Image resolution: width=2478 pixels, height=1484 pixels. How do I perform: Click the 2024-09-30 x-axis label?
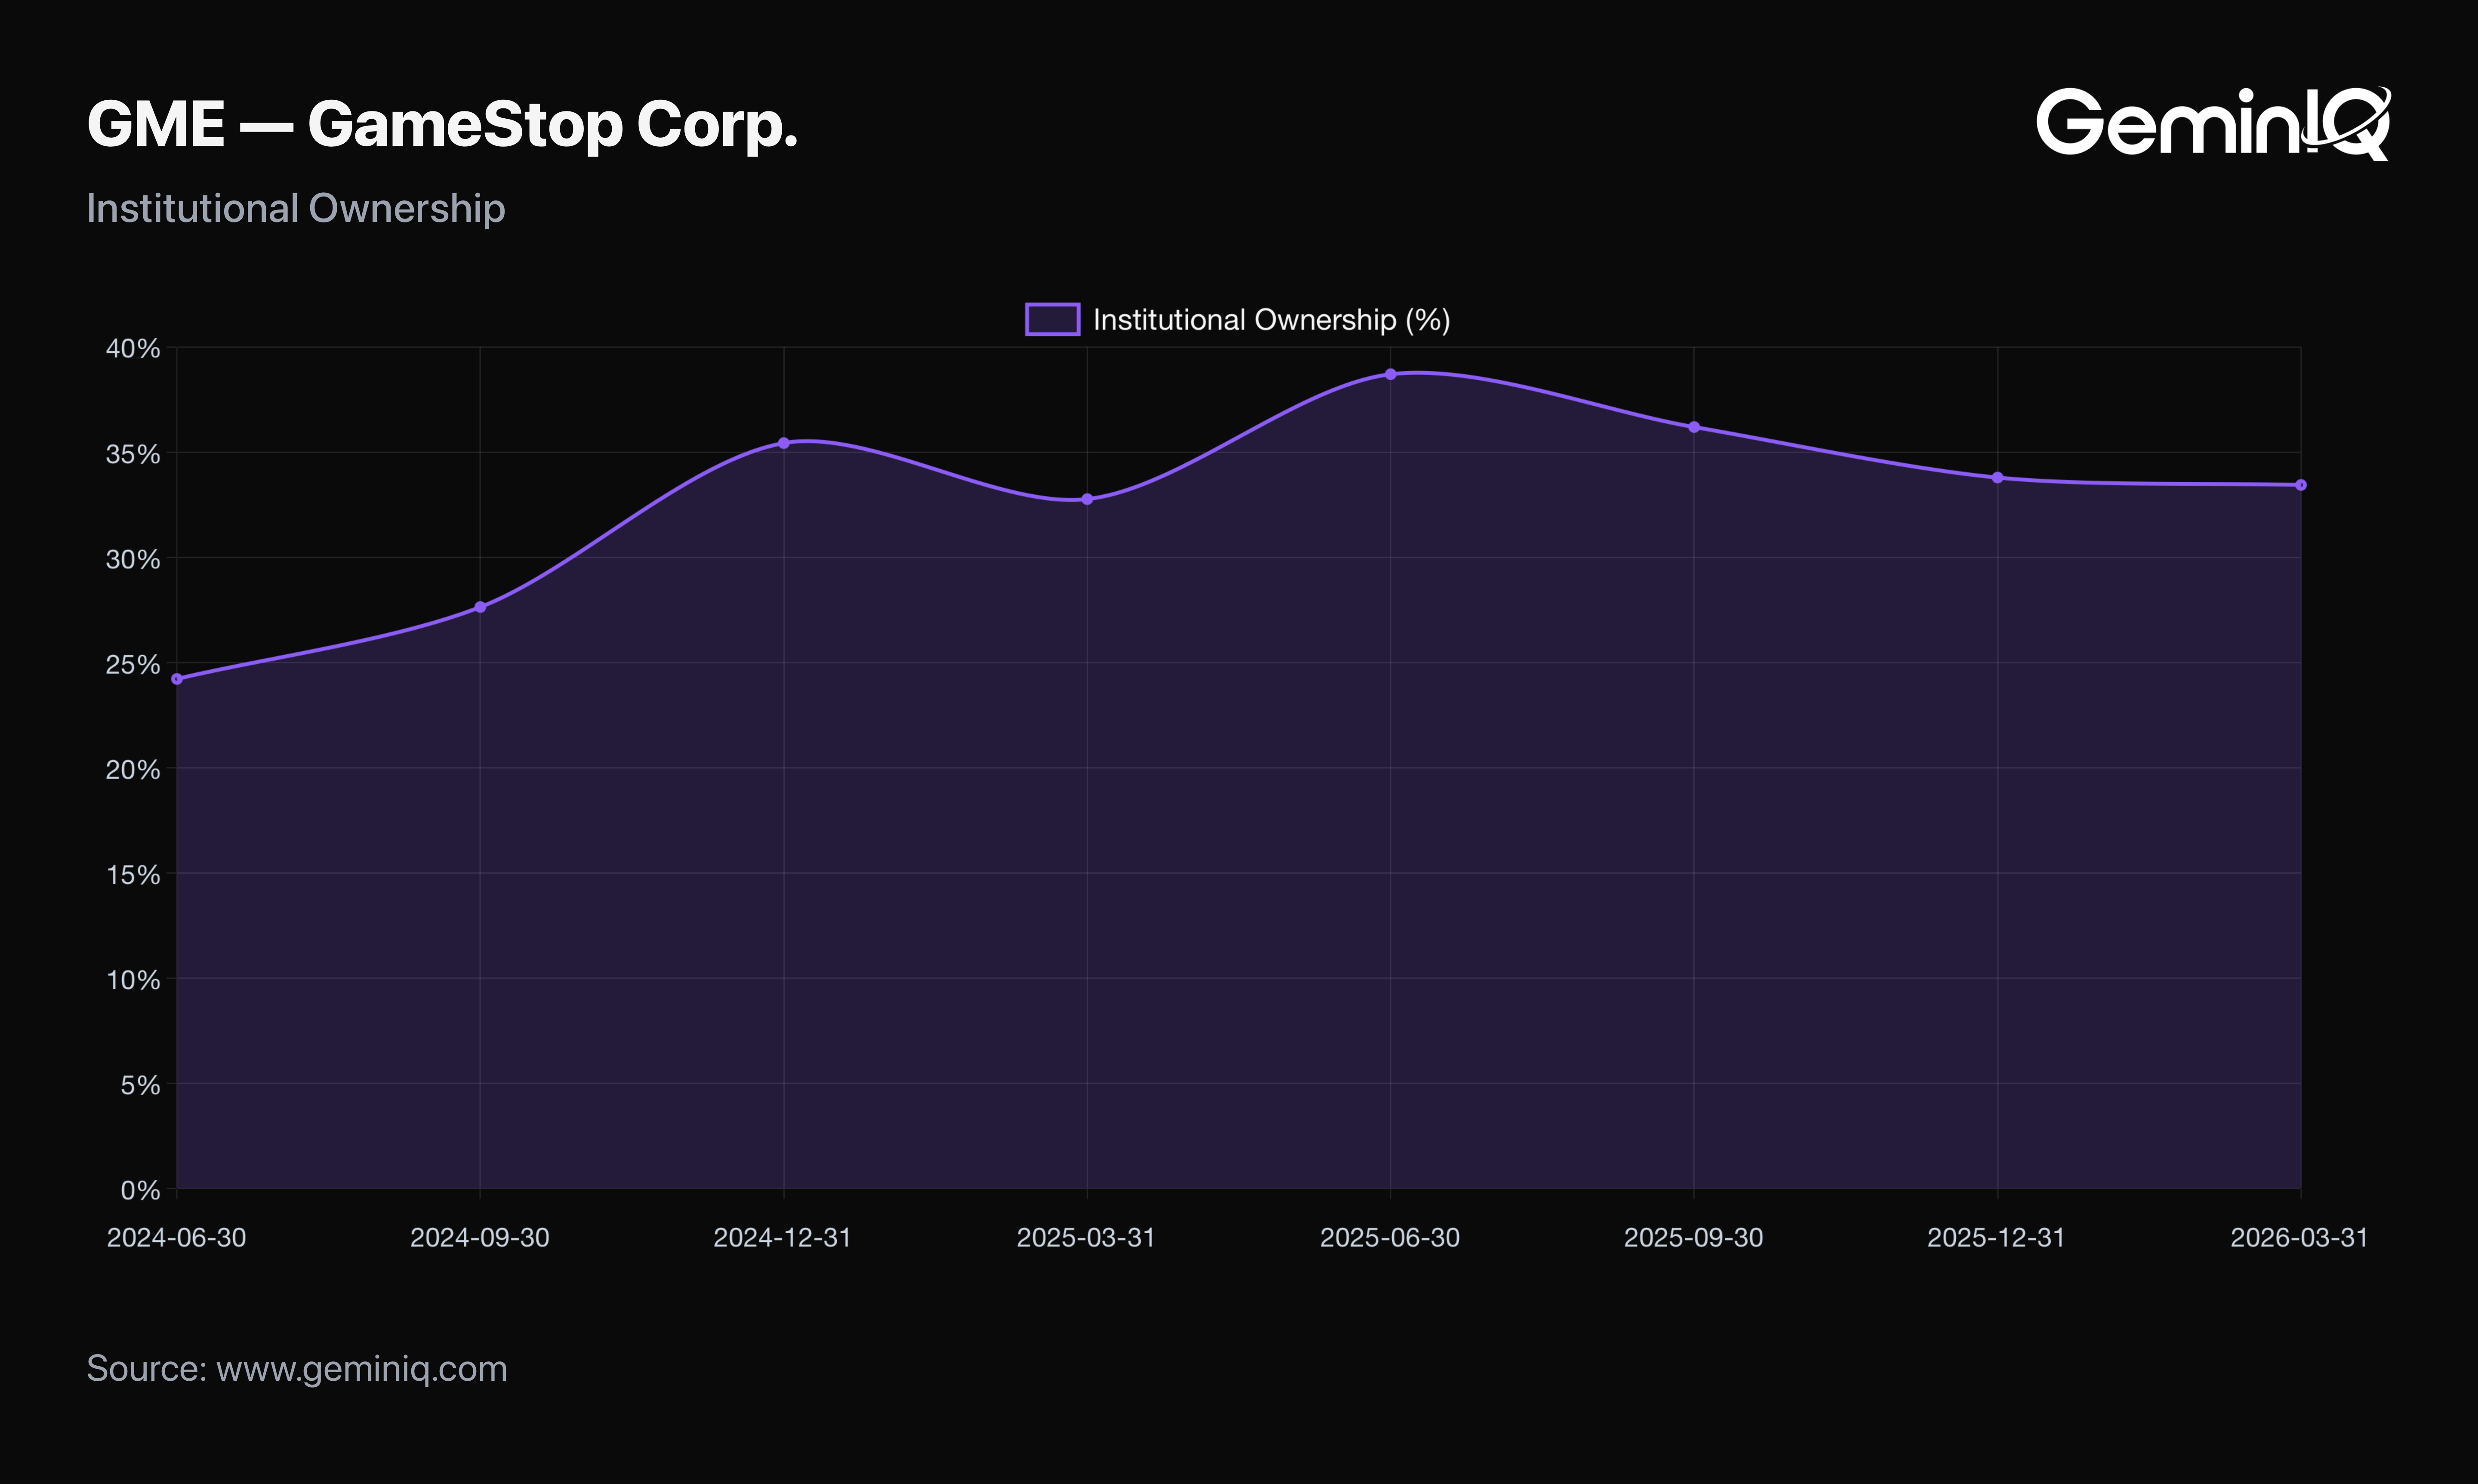pos(480,1238)
